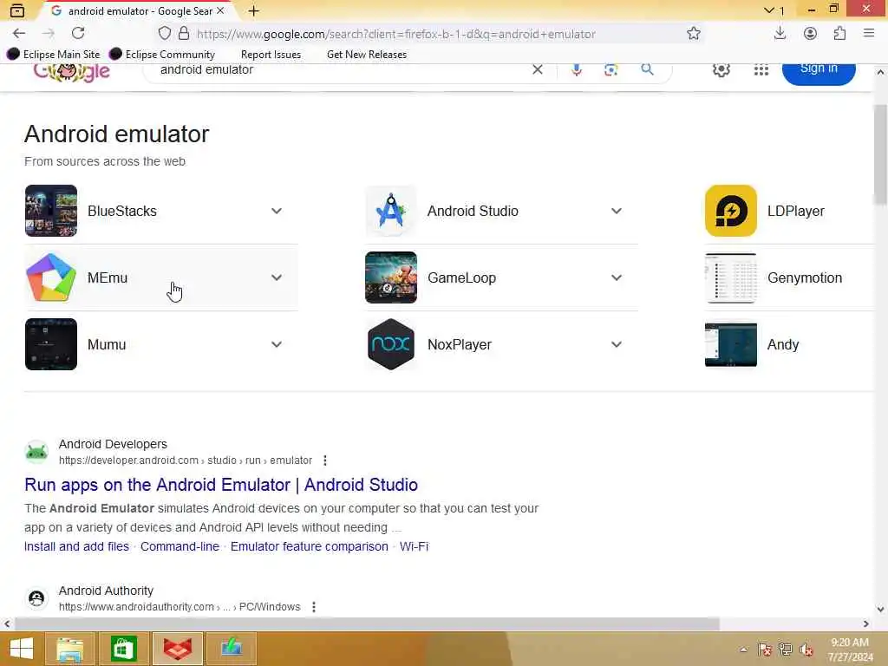Open the extensions puzzle icon

point(839,34)
